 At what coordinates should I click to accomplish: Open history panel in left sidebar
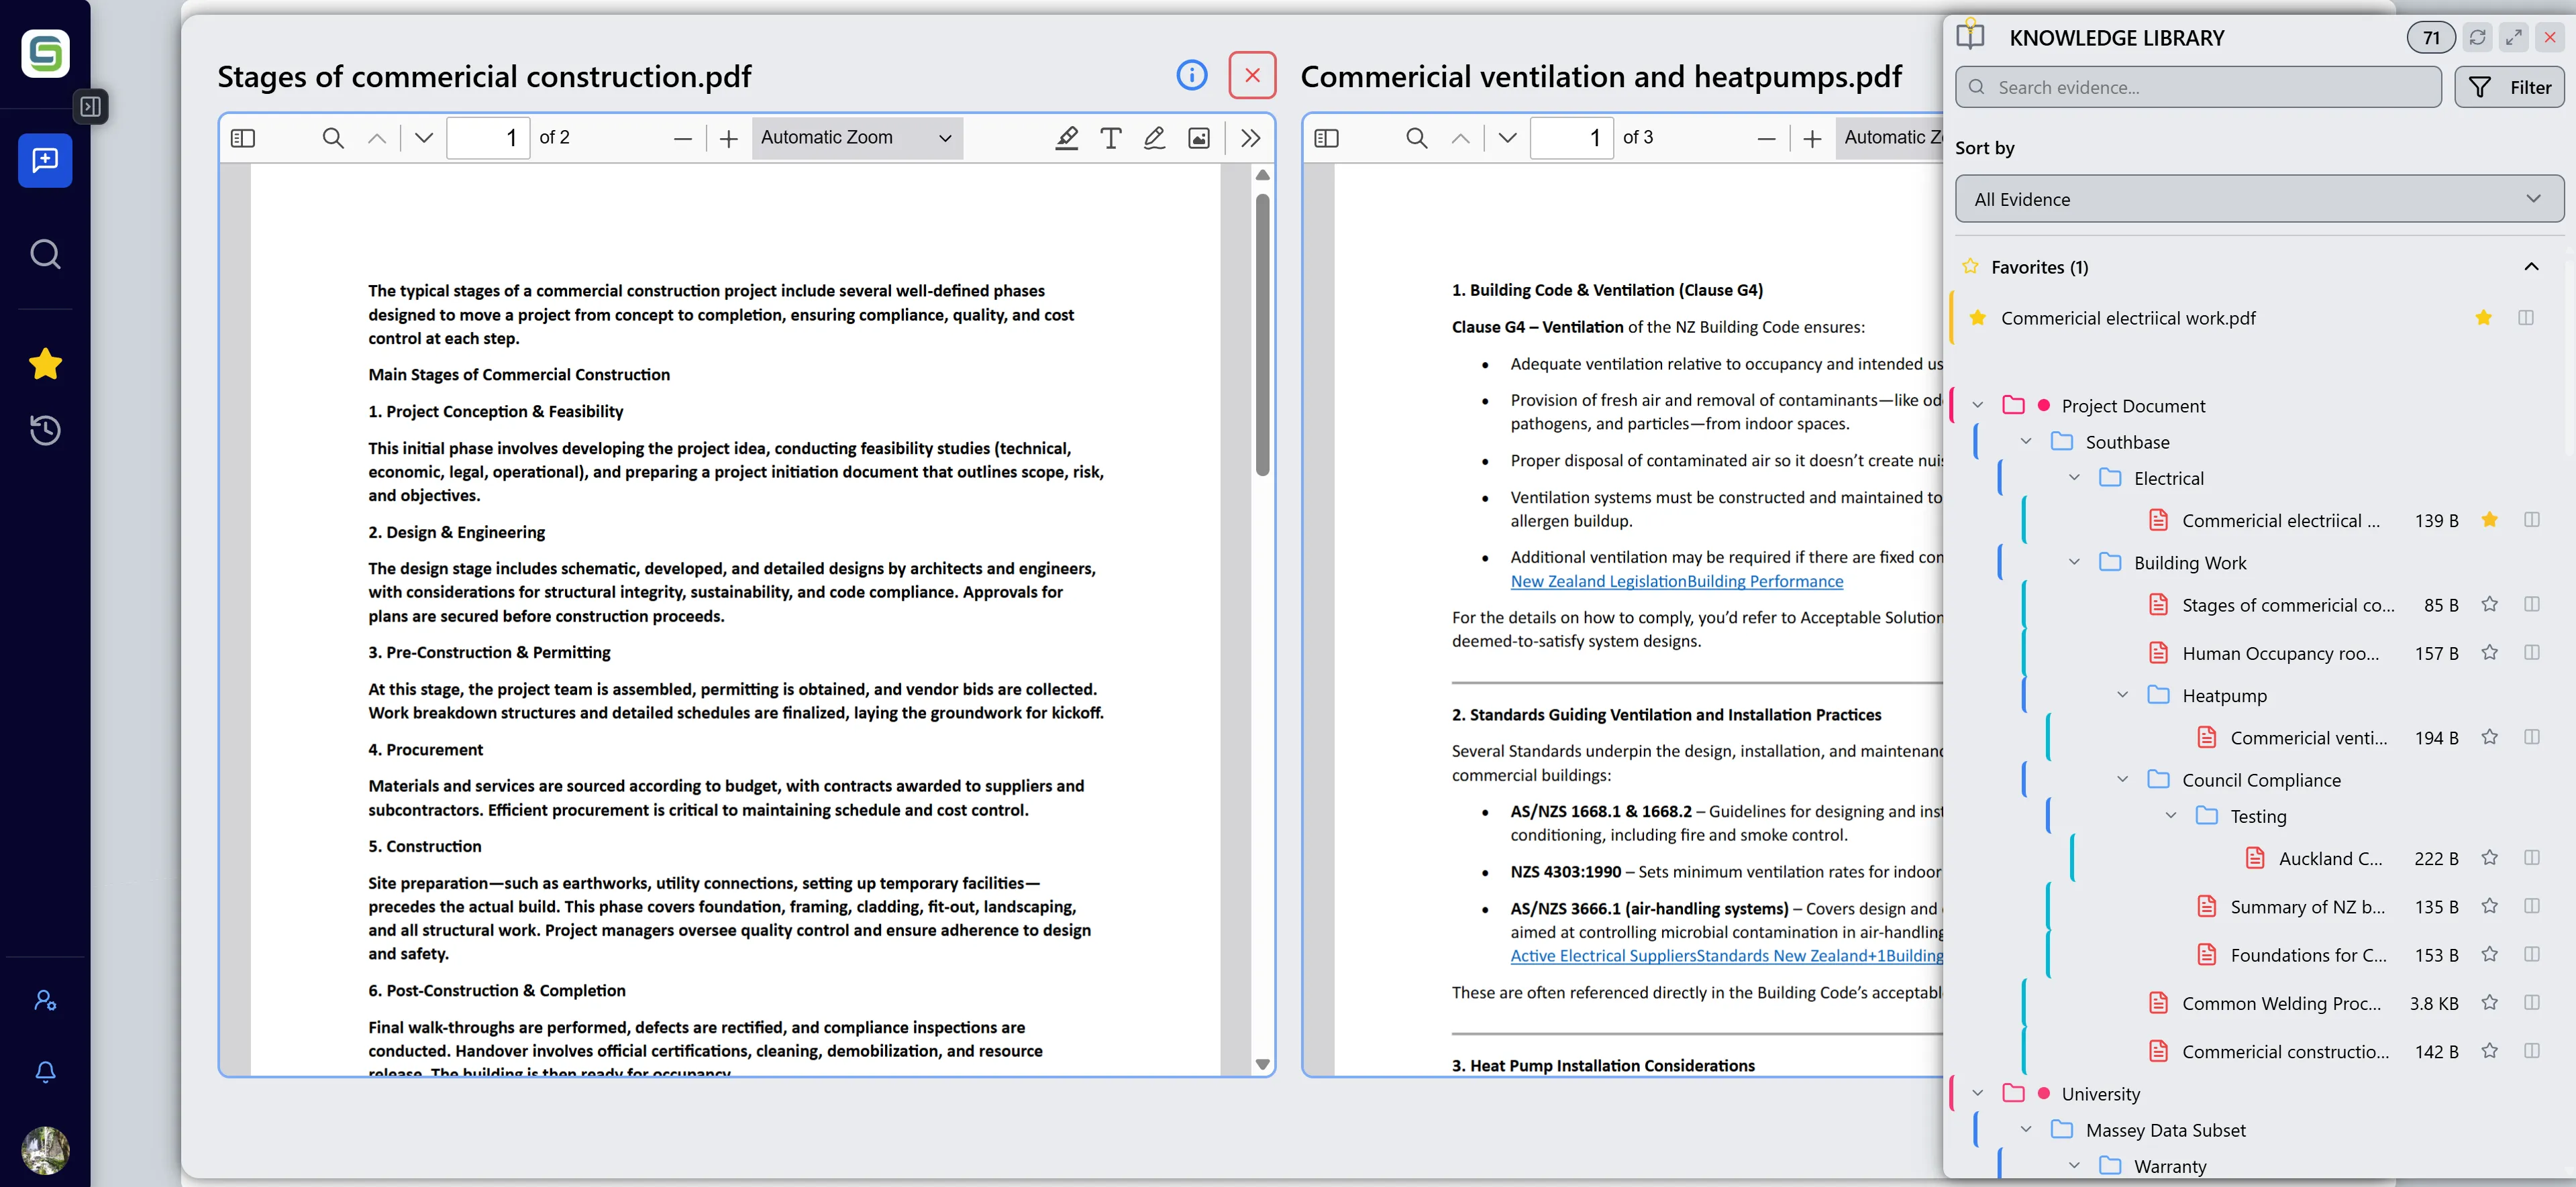pos(44,431)
